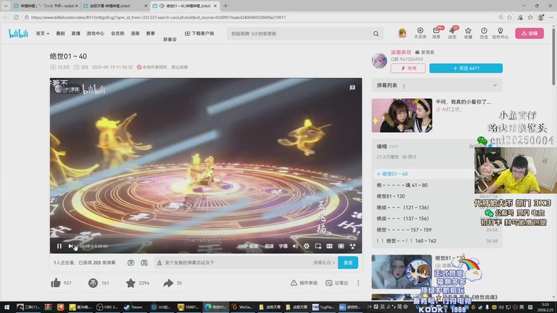
Task: Open playlist 简介 description toggle
Action: pos(409,157)
